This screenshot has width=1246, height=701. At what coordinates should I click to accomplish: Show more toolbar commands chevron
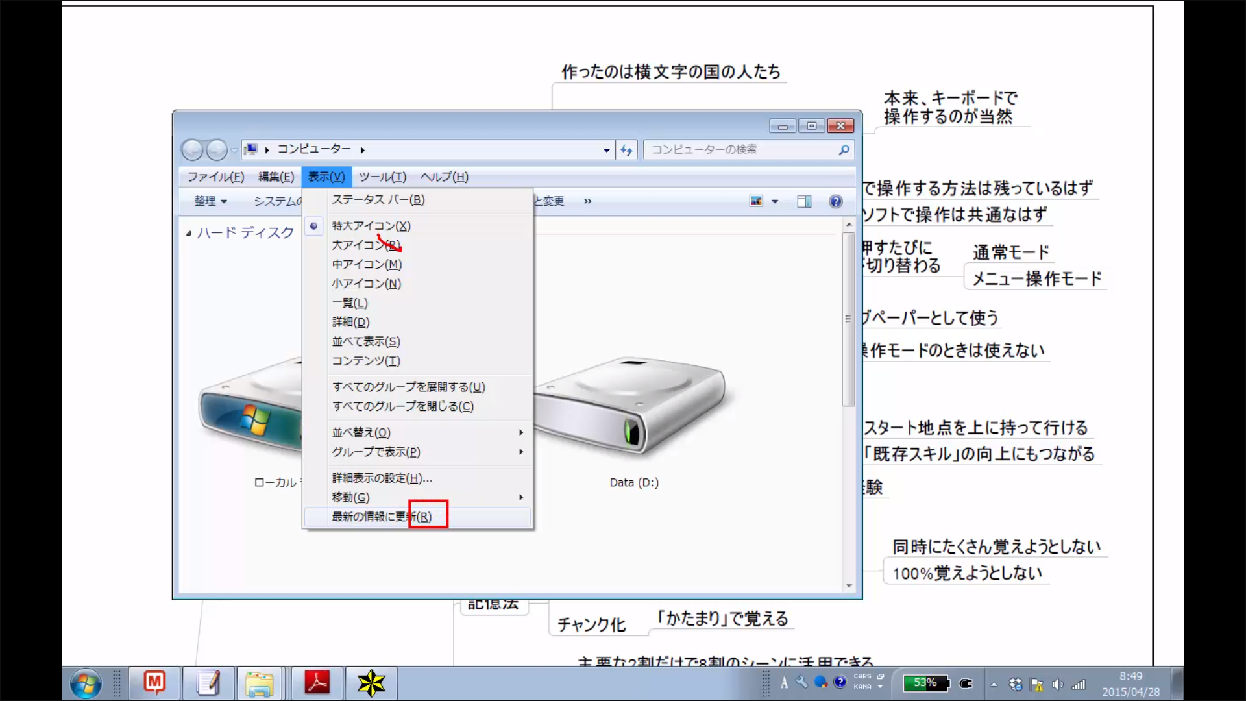(x=587, y=201)
